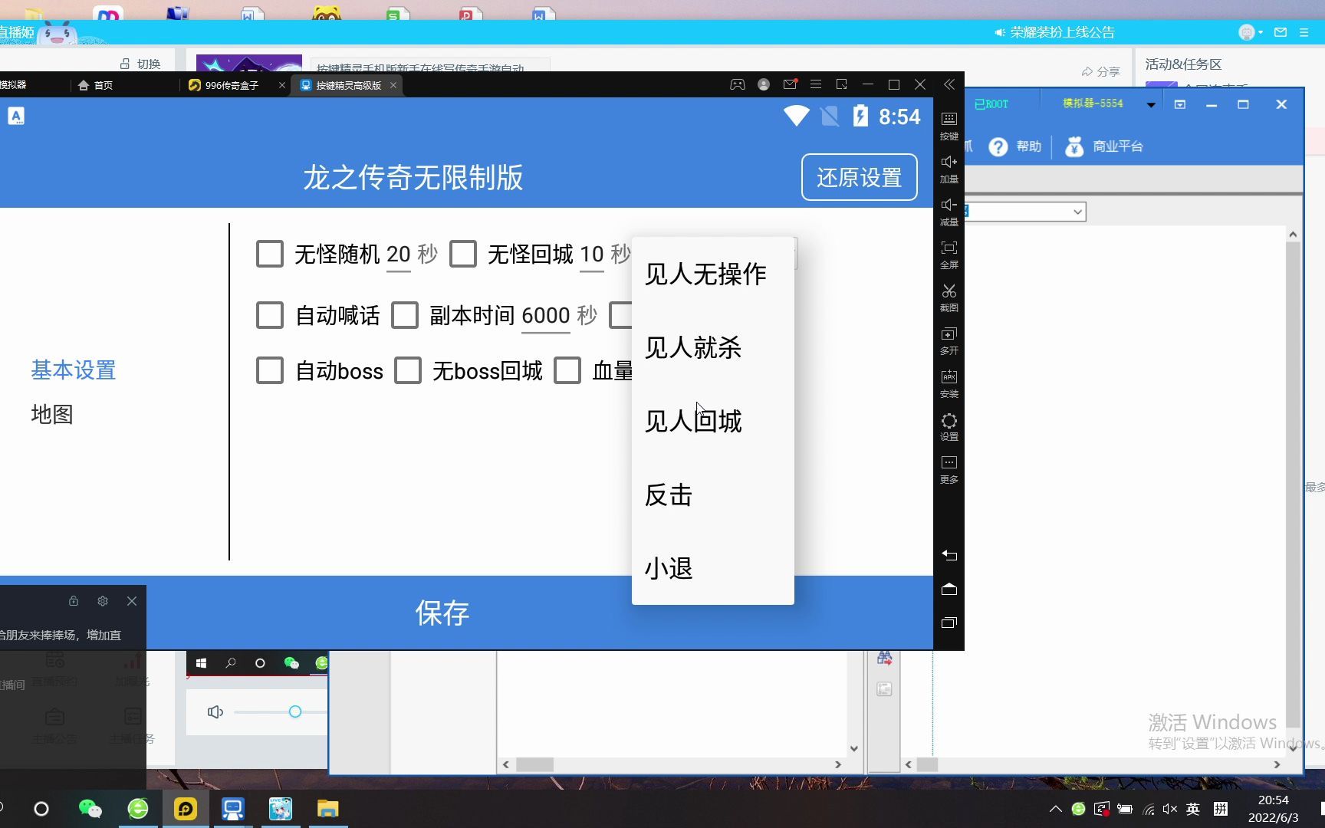Click the gear icon in the dark streaming panel
This screenshot has height=828, width=1325.
pyautogui.click(x=103, y=601)
